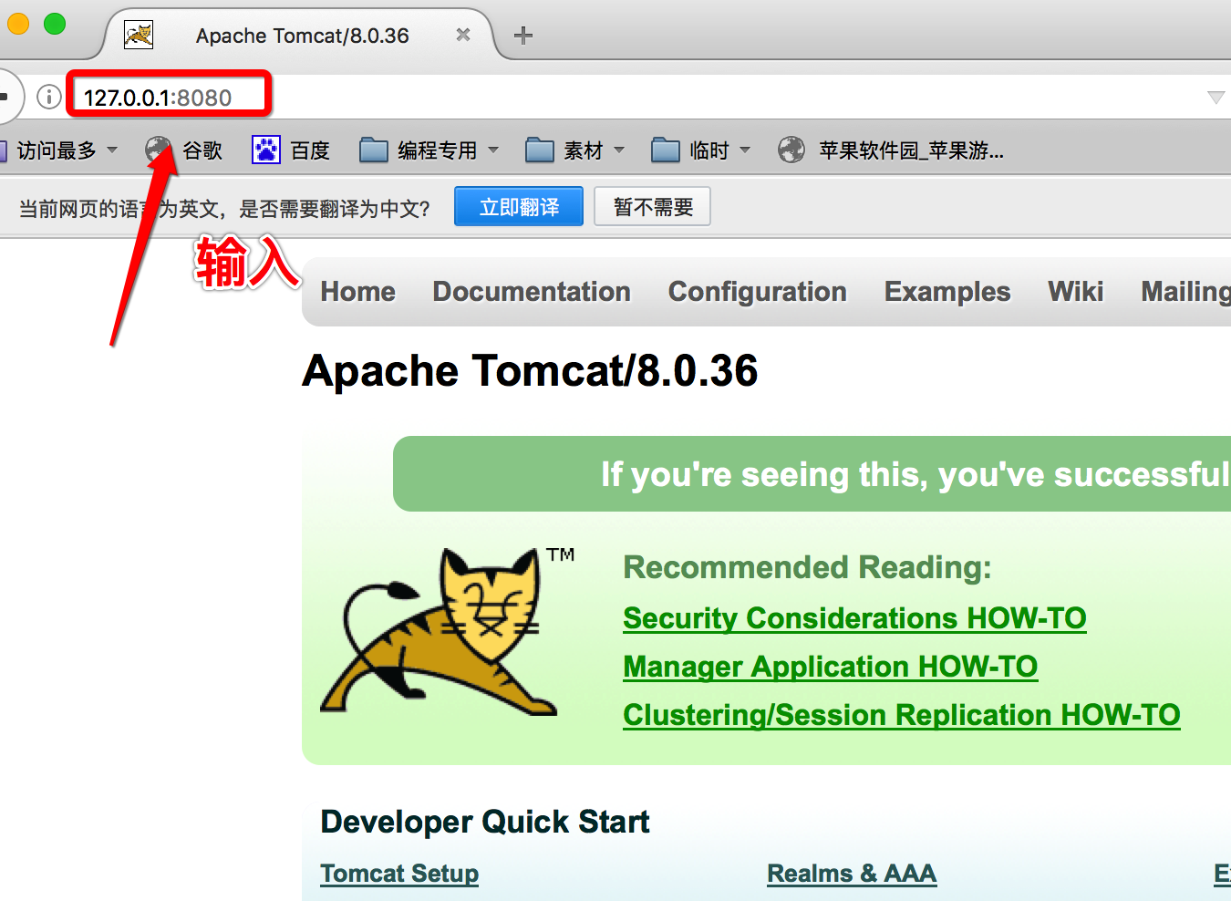Click the globe icon beside 谷歌
Viewport: 1231px width, 901px height.
[159, 150]
